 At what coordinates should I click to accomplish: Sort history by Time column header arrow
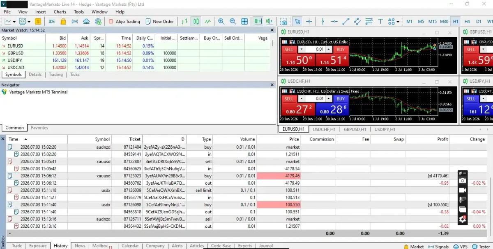pyautogui.click(x=25, y=139)
